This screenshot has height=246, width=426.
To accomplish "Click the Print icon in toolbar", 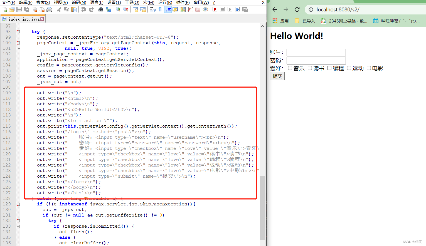I will tap(49, 10).
